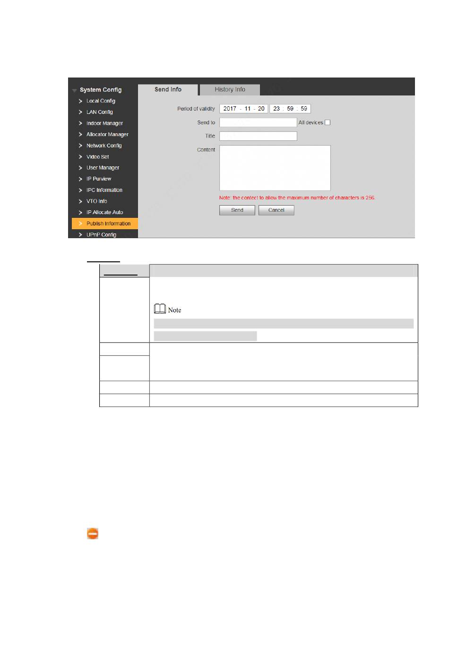The height and width of the screenshot is (647, 449).
Task: Click the year field 2017 in validity date
Action: click(230, 109)
